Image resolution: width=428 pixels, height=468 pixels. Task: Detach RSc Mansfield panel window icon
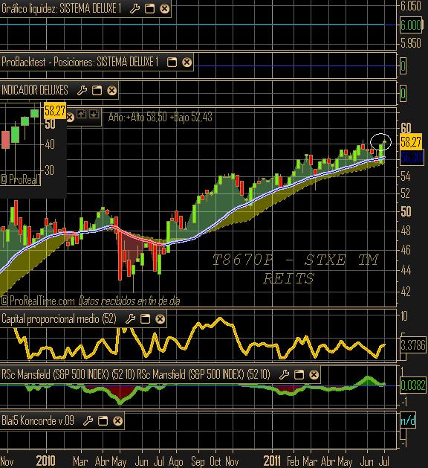tap(299, 374)
